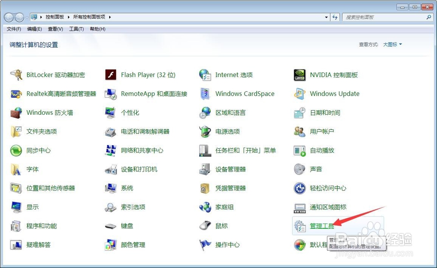Click the Back navigation button
437x268 pixels.
pos(9,17)
